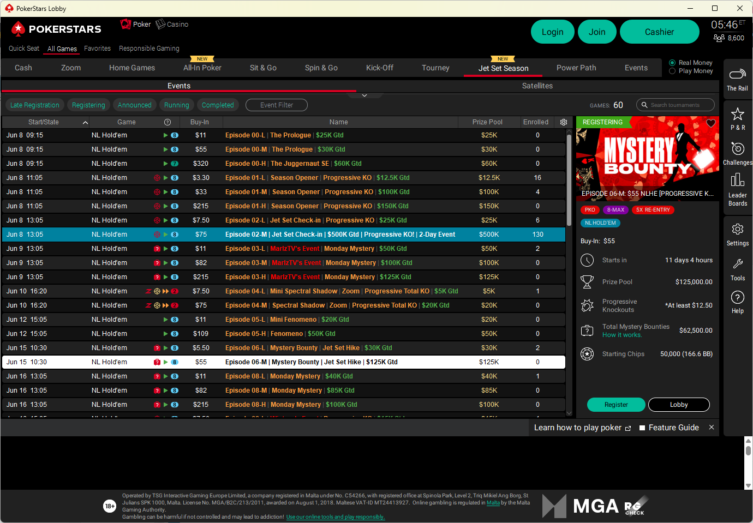Switch to Play Money mode

click(673, 71)
